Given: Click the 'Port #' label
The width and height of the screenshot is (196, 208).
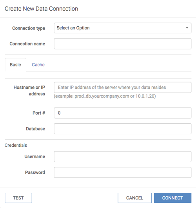Looking at the screenshot, I should [39, 113].
